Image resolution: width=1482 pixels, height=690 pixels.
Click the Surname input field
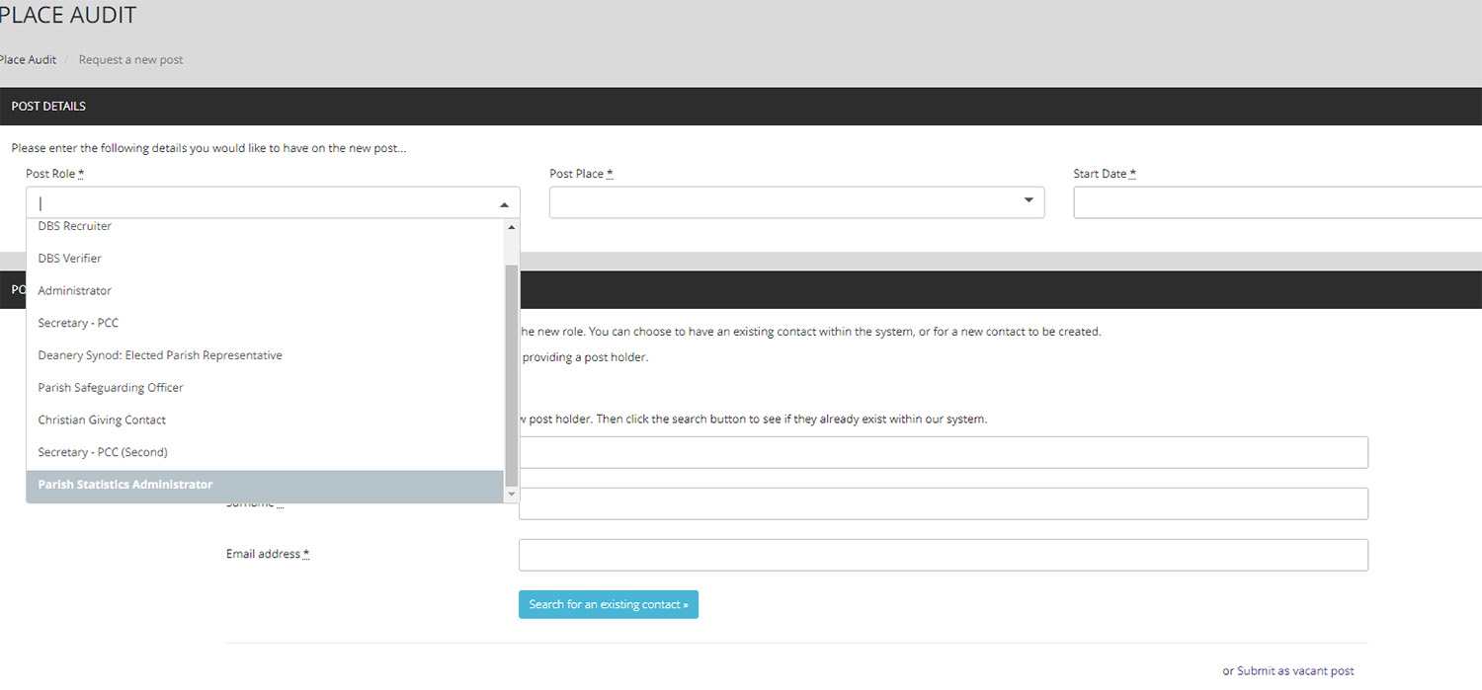pyautogui.click(x=943, y=503)
